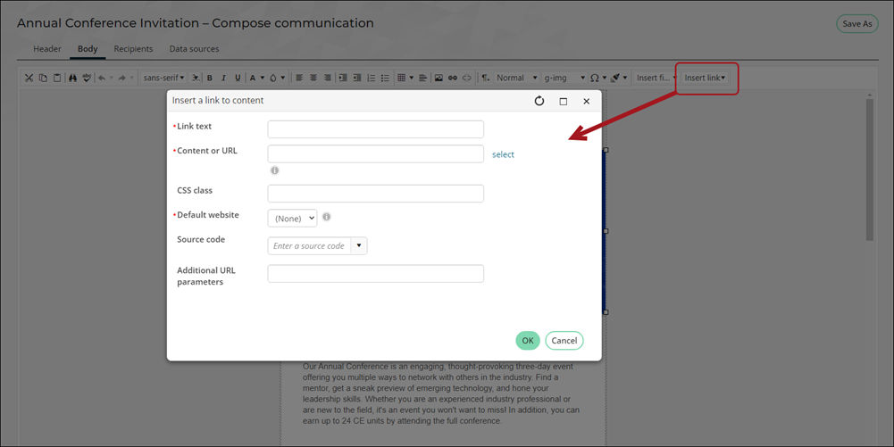Switch to the Recipients tab
The height and width of the screenshot is (447, 894).
click(133, 49)
